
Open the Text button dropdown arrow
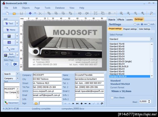17,23
